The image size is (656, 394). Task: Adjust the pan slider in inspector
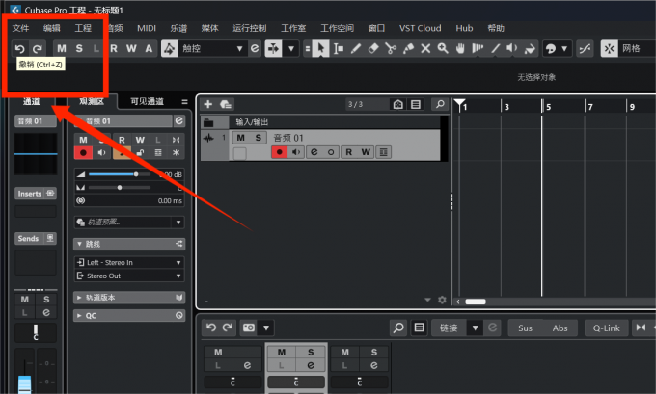[120, 188]
